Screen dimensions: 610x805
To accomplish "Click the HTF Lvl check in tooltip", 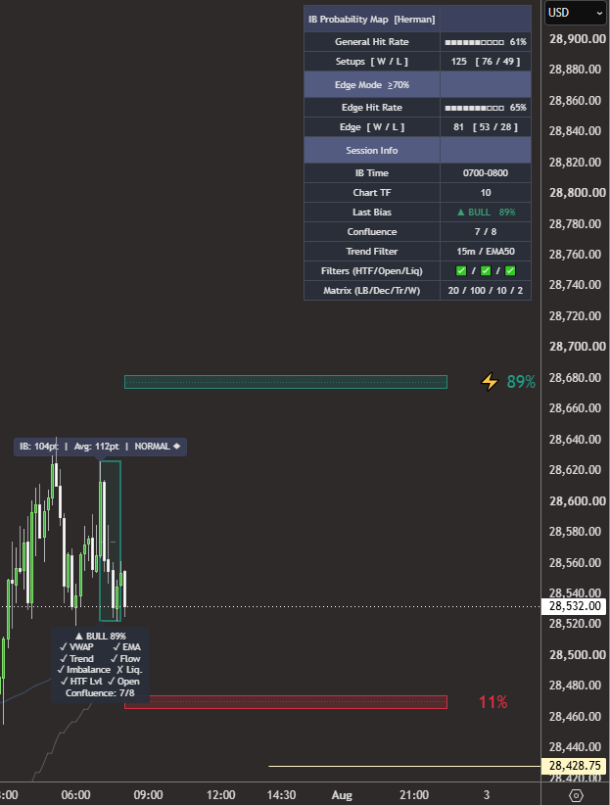I will point(81,682).
